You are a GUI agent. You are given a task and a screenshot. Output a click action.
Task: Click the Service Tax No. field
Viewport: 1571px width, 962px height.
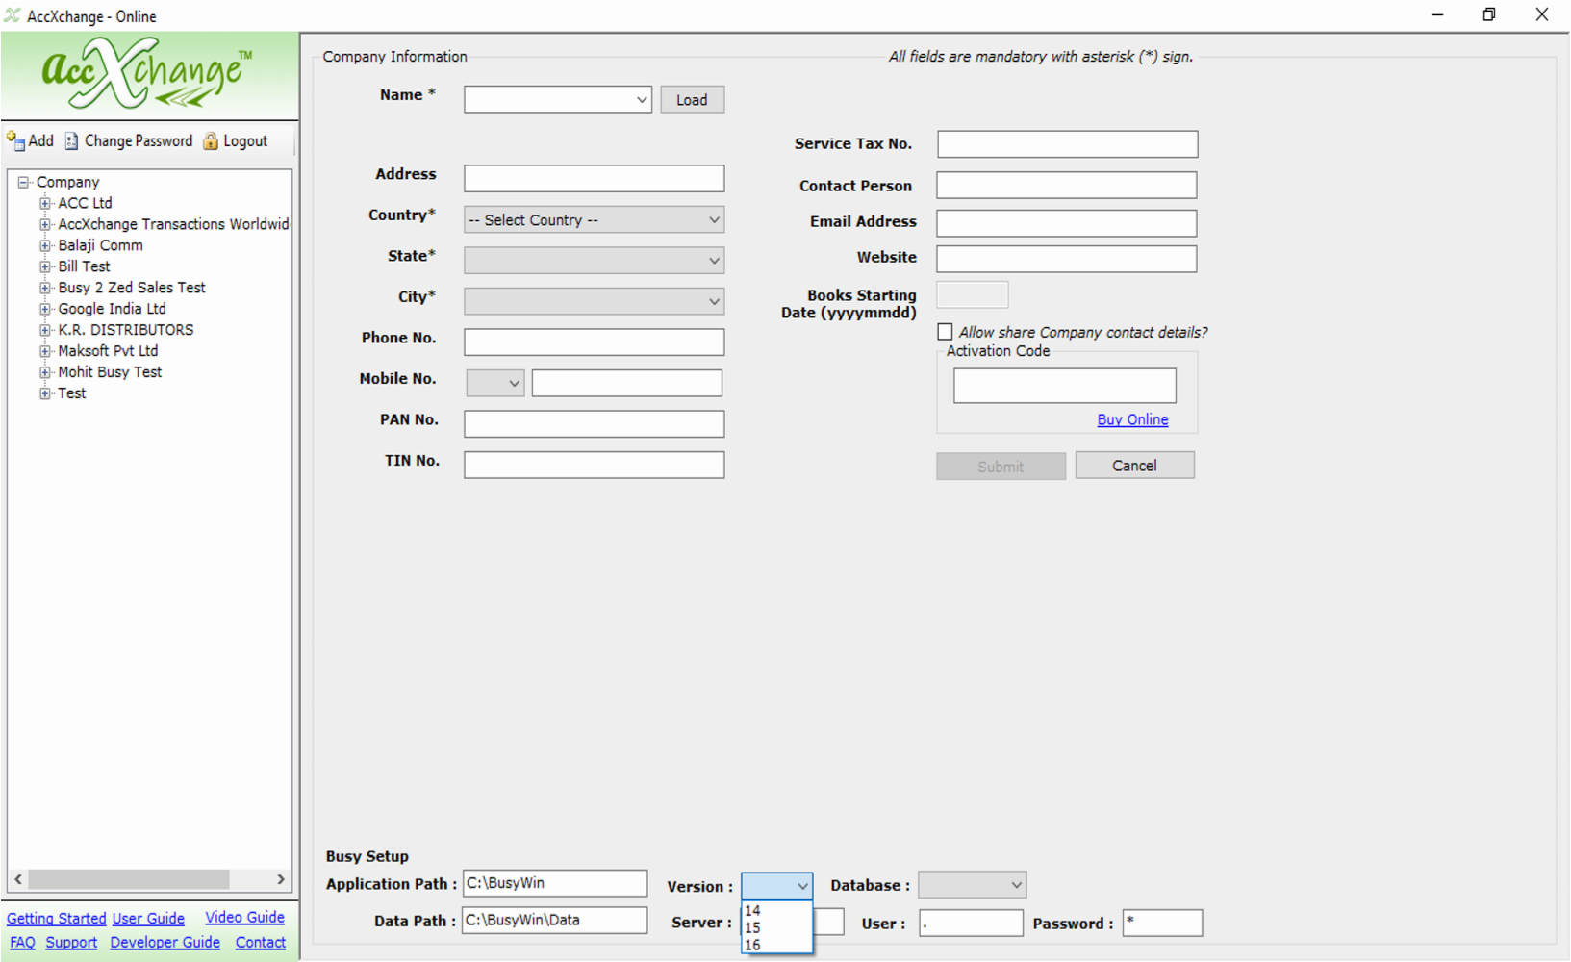pos(1067,144)
